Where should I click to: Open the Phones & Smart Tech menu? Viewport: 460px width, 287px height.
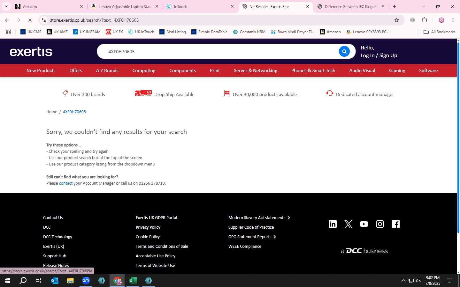pos(313,70)
